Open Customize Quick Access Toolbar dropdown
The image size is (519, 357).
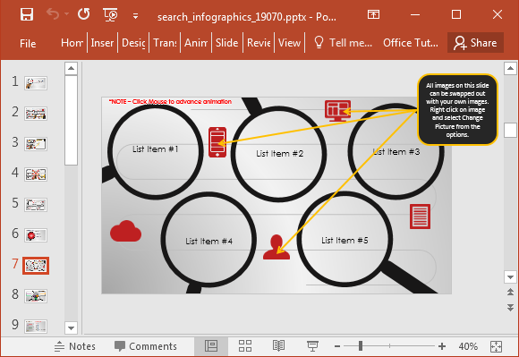coord(135,16)
